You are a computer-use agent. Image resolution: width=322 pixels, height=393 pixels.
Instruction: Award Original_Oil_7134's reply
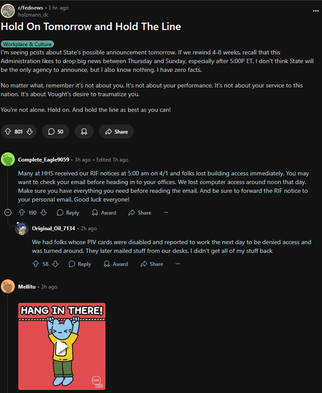pos(116,264)
